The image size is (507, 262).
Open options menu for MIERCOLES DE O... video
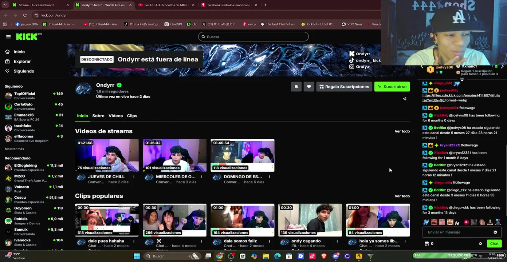pos(201,177)
